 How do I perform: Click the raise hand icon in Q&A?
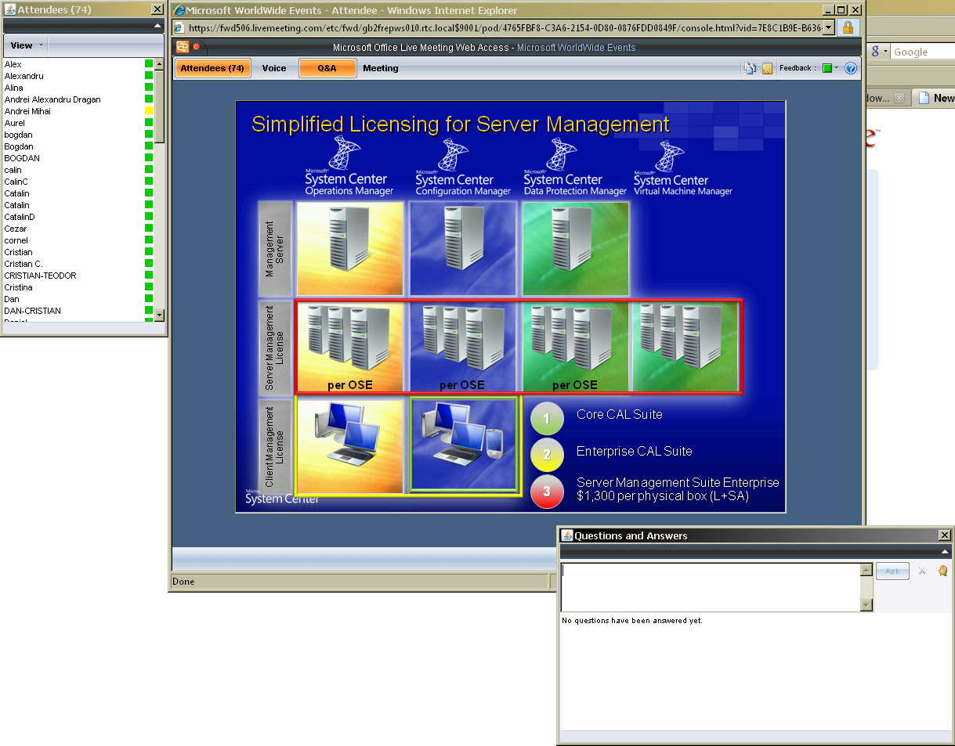point(942,571)
